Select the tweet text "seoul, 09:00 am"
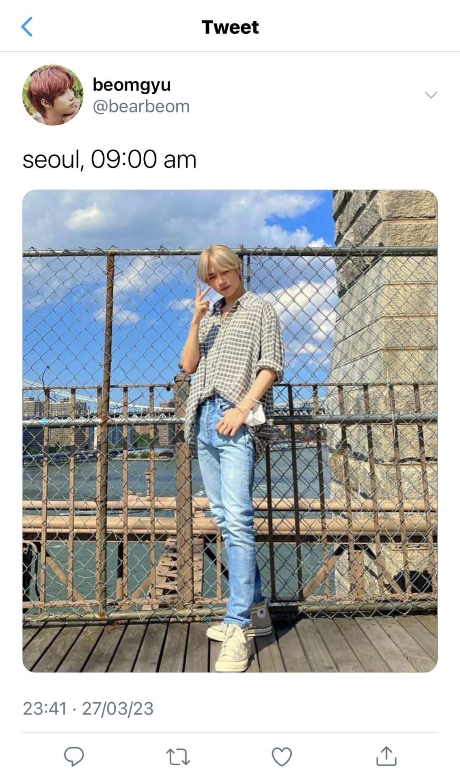Screen dimensions: 460x779 coord(110,159)
